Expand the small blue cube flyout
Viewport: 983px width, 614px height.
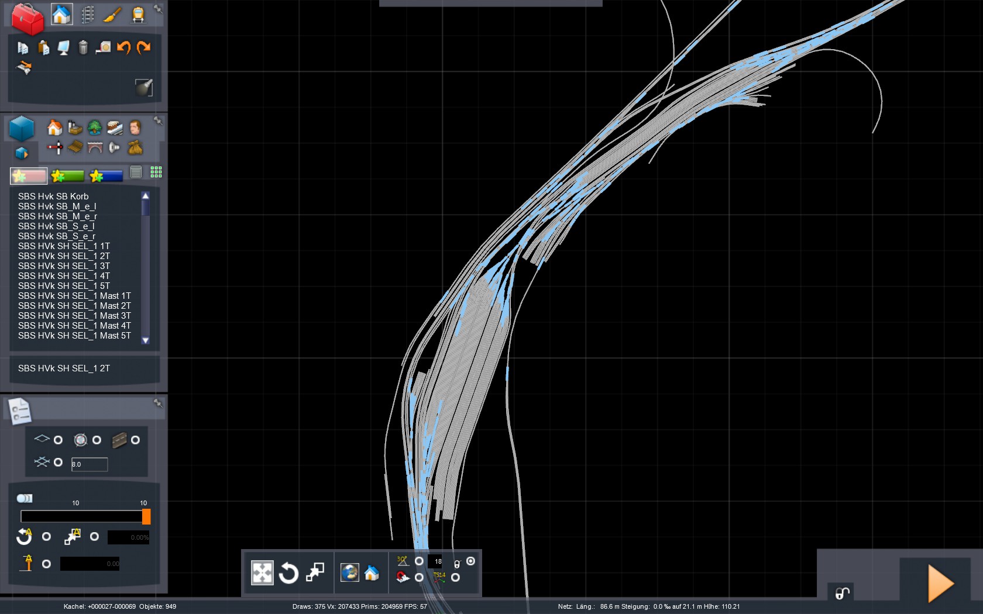coord(22,153)
